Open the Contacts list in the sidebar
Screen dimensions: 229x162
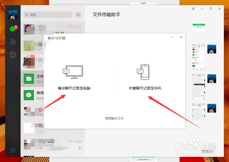coord(13,41)
